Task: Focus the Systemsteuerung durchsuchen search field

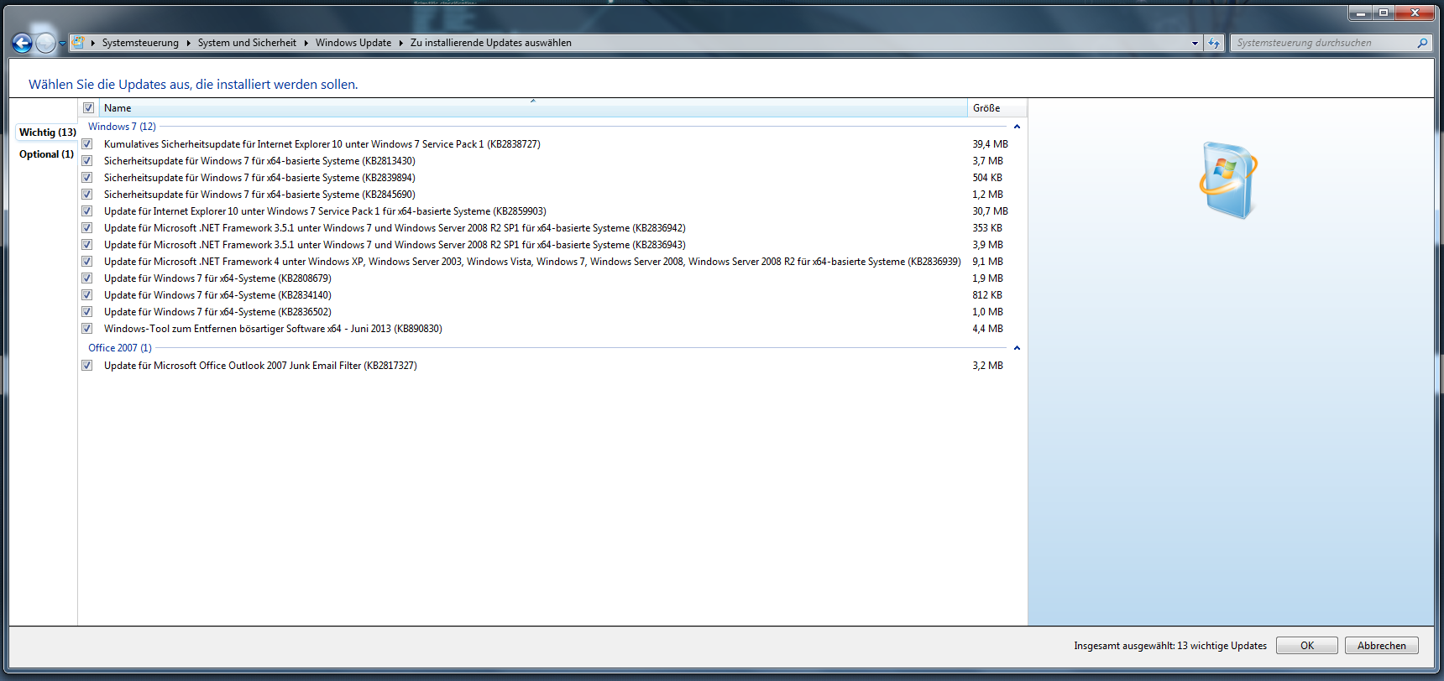Action: coord(1325,43)
